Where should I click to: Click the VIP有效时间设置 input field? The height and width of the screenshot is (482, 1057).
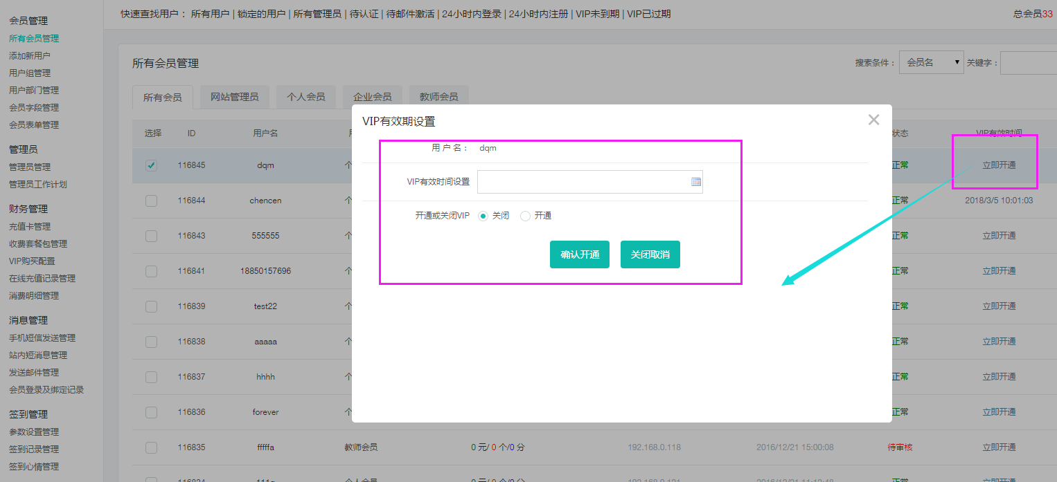(x=583, y=182)
